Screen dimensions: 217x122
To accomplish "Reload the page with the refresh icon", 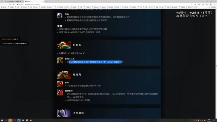I will (x=10, y=4).
